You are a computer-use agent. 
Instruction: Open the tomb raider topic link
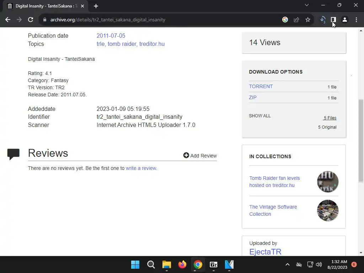tap(122, 44)
